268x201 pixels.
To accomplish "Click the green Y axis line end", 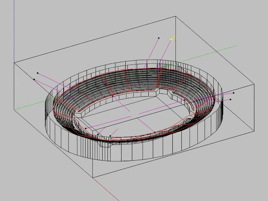I will point(236,46).
